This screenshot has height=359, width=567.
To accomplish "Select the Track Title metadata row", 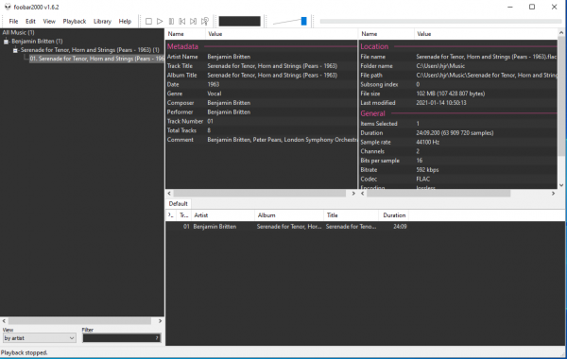I will pyautogui.click(x=261, y=66).
